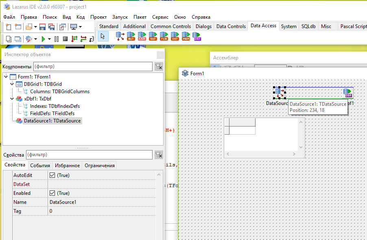Viewport: 367px width, 240px height.
Task: Click the Desktops monitor icon
Action: (74, 27)
